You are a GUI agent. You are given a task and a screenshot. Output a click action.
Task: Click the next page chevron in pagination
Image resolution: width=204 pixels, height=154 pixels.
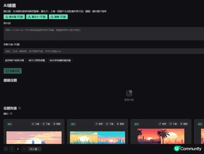[24, 149]
